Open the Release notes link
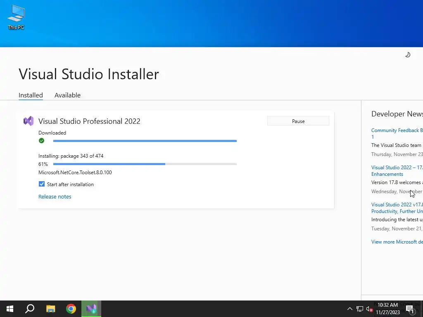 (x=55, y=196)
